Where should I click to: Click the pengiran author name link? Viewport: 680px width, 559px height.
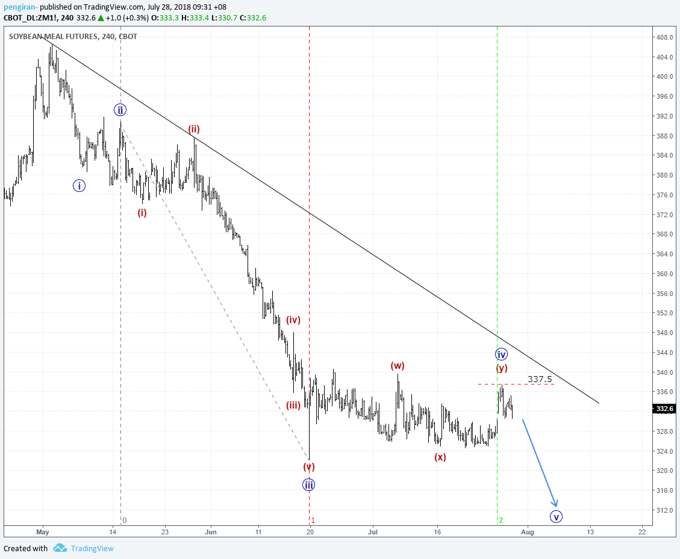click(x=20, y=7)
